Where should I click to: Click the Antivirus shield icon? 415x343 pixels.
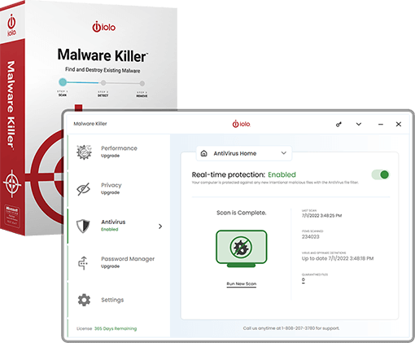pos(83,226)
